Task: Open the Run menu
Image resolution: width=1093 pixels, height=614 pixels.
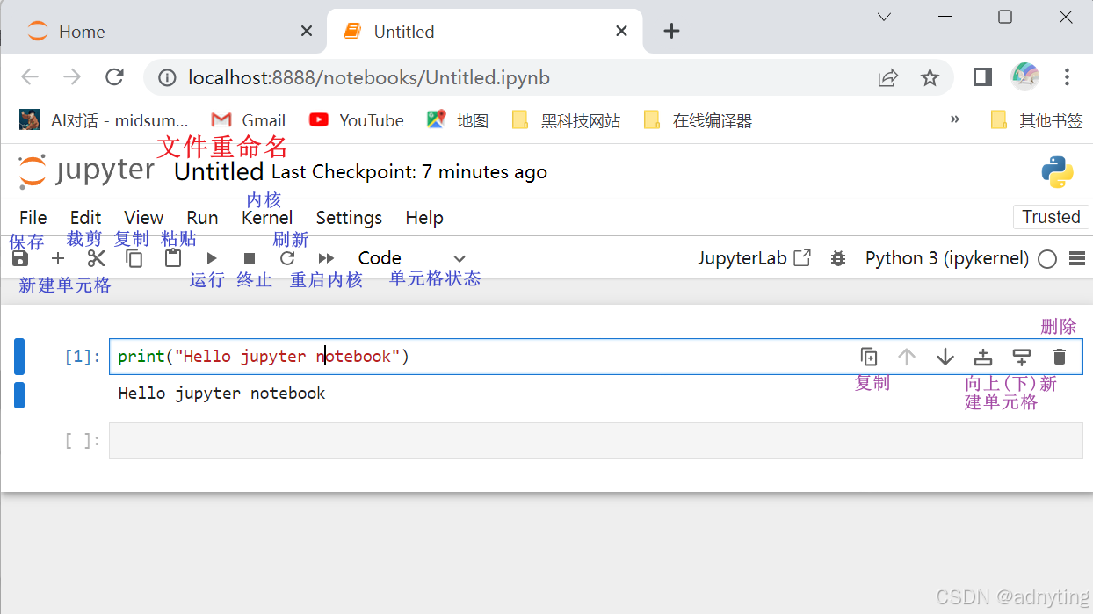Action: (202, 218)
